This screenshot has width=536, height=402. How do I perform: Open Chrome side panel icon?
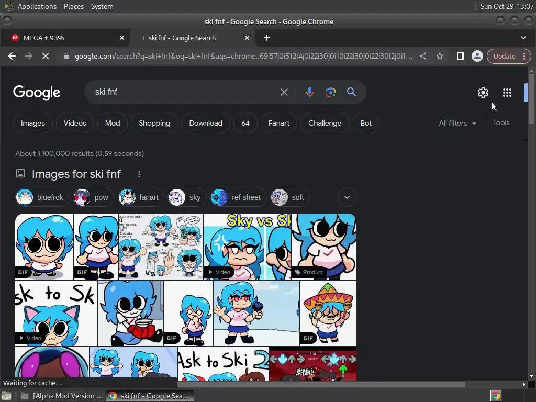461,56
